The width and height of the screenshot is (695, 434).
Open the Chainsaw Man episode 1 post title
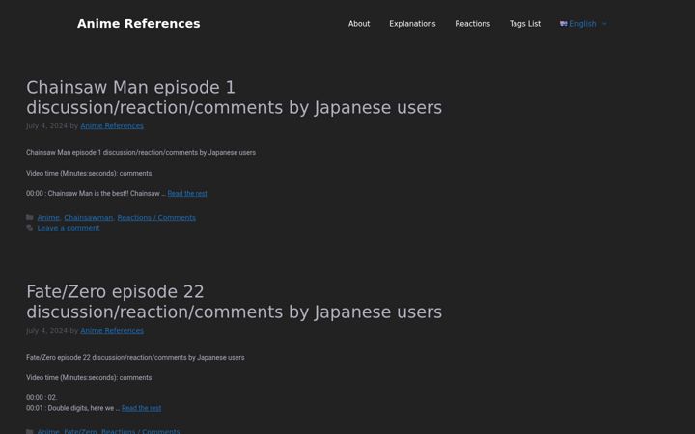click(234, 97)
